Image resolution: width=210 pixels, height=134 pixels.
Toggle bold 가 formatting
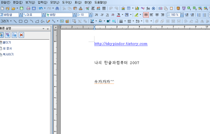pyautogui.click(x=96, y=15)
